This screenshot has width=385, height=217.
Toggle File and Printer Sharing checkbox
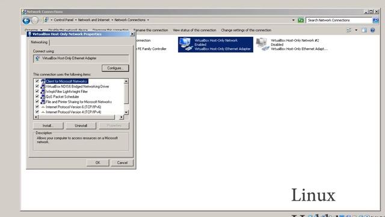(x=37, y=101)
